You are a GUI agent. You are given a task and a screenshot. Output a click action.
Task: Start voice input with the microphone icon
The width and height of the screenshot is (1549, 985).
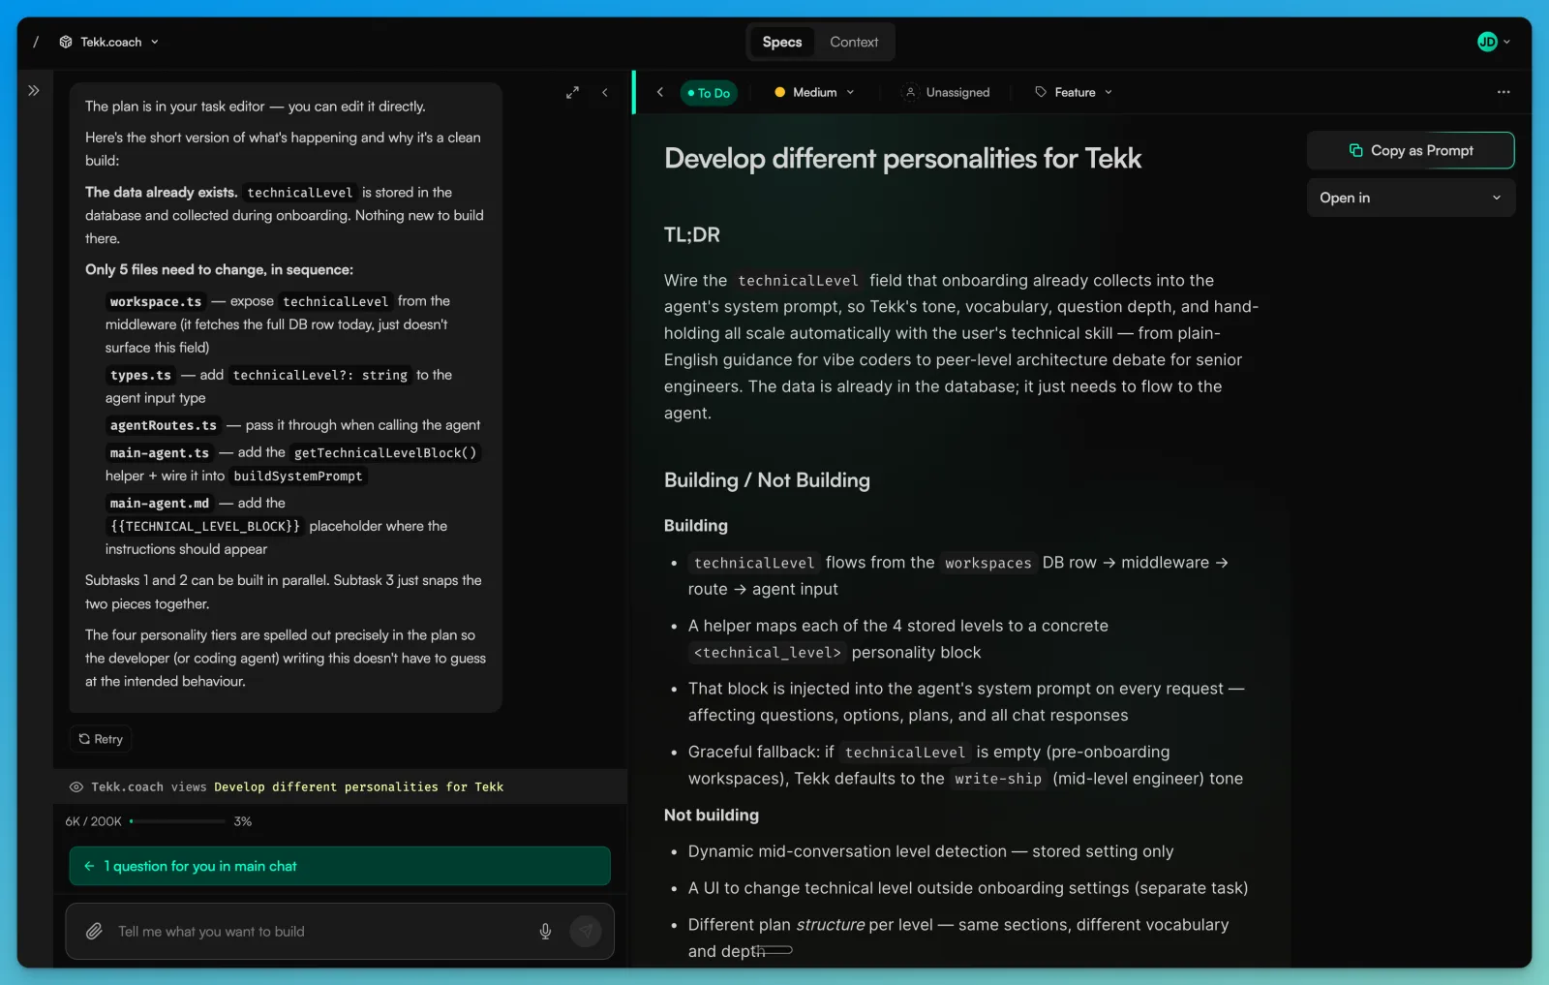(x=546, y=932)
